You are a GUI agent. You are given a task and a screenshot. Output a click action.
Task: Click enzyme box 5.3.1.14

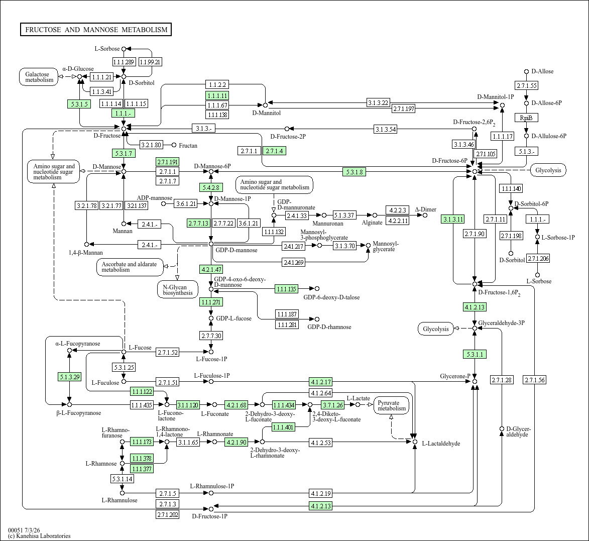(x=122, y=479)
